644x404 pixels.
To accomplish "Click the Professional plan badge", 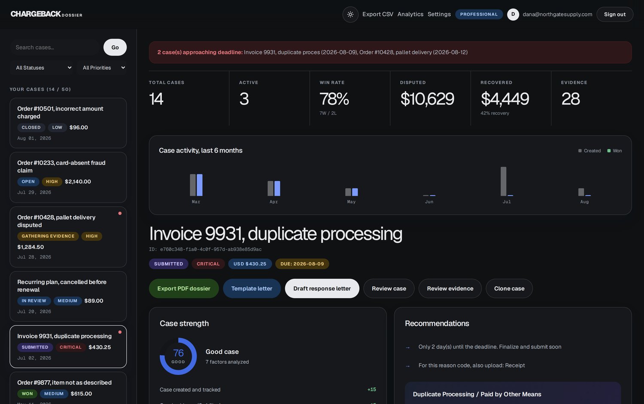I will 479,14.
